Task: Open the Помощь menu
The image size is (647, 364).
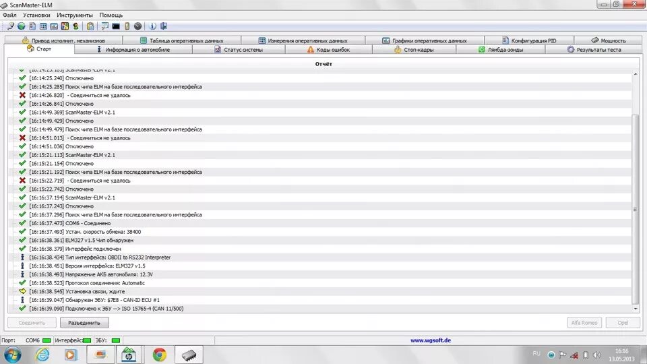Action: (x=111, y=15)
